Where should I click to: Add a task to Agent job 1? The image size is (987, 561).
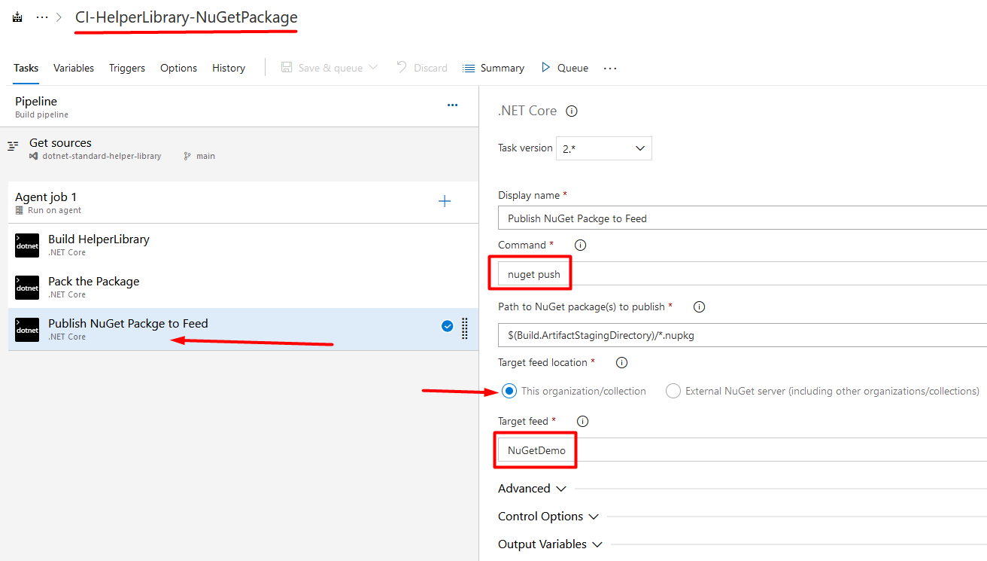(445, 201)
